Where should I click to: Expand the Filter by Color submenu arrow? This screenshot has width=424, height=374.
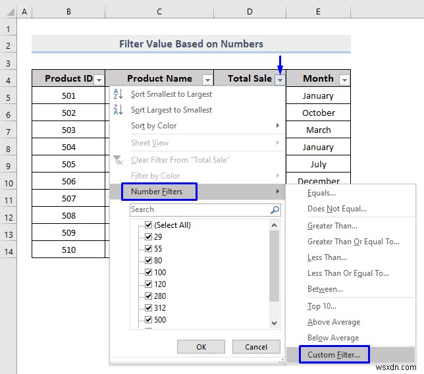pyautogui.click(x=277, y=176)
